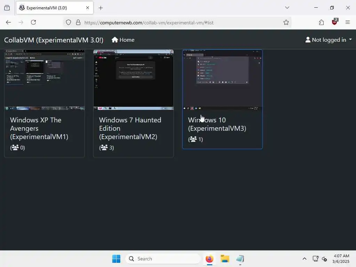This screenshot has width=356, height=267.
Task: Open the tracking protection shield icon
Action: [x=68, y=22]
